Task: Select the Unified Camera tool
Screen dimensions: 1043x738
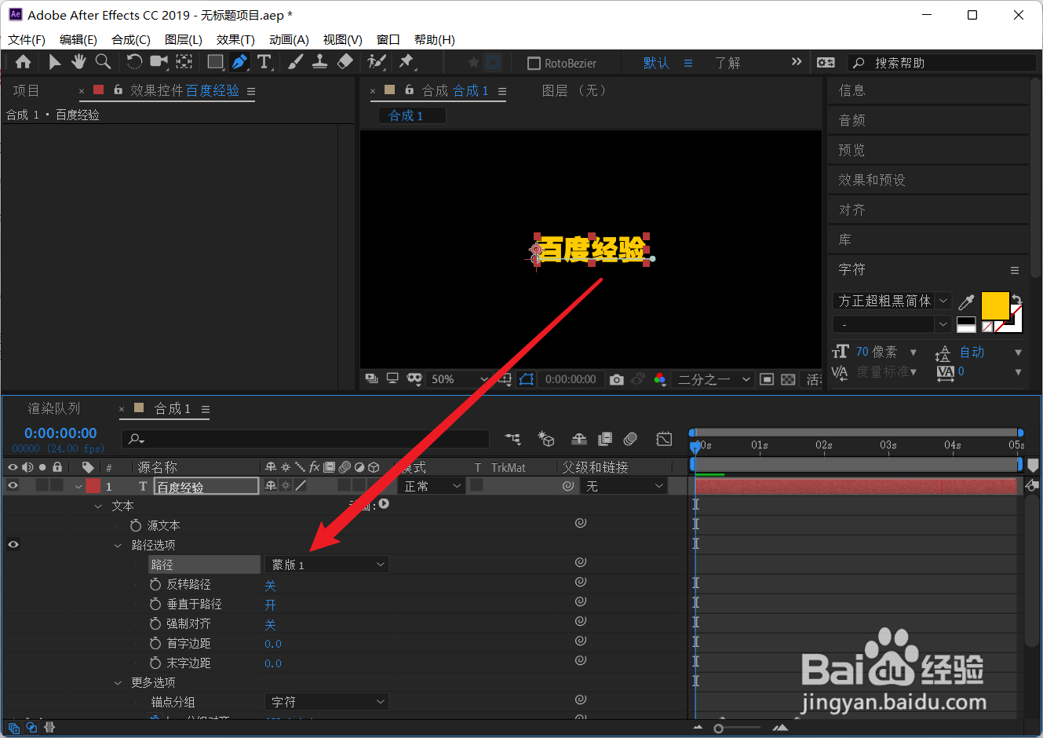Action: point(159,62)
